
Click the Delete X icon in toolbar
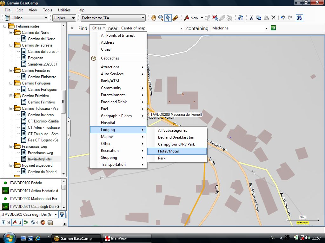pyautogui.click(x=274, y=18)
